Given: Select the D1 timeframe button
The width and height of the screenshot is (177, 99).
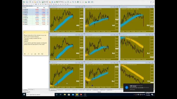Looking at the screenshot, I should click(63, 4).
